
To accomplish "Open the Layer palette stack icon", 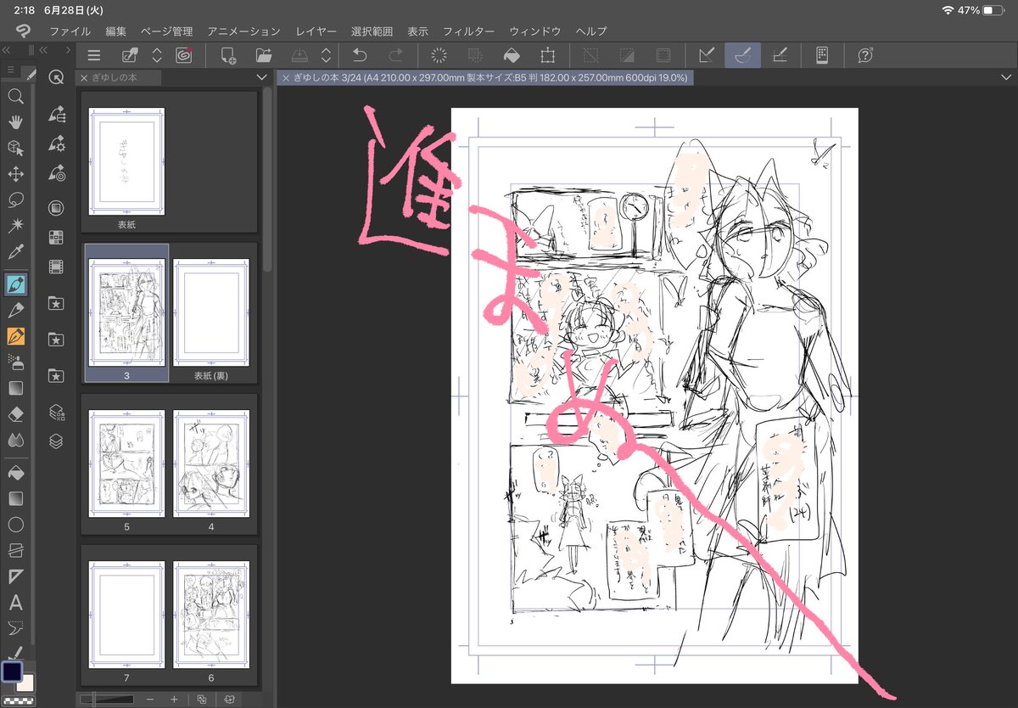I will tap(56, 441).
